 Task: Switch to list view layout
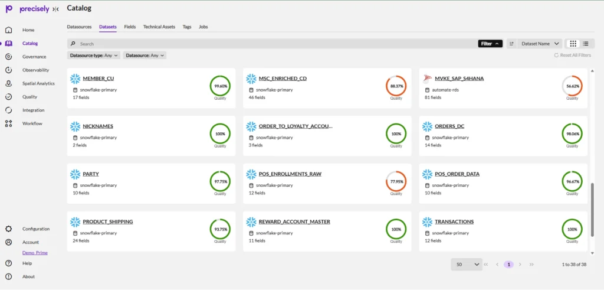[586, 44]
